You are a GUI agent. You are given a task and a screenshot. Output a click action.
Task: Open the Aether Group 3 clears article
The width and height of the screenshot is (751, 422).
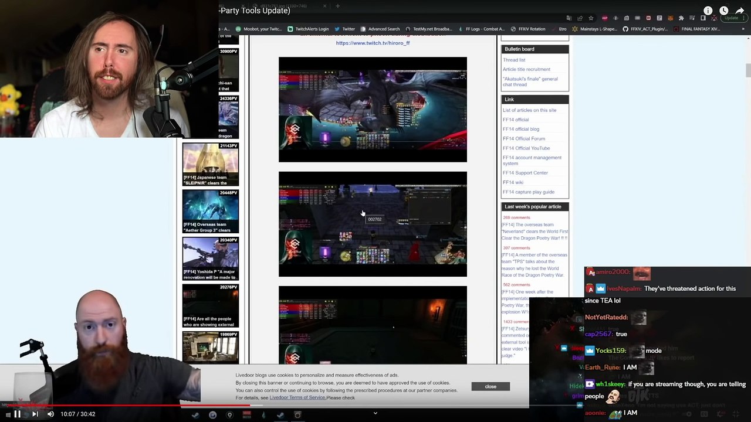pos(211,212)
